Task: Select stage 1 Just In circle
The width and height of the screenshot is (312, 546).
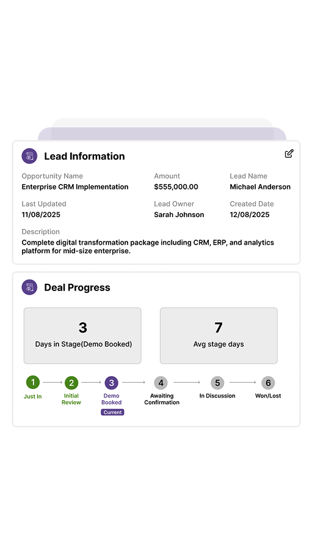Action: (33, 382)
